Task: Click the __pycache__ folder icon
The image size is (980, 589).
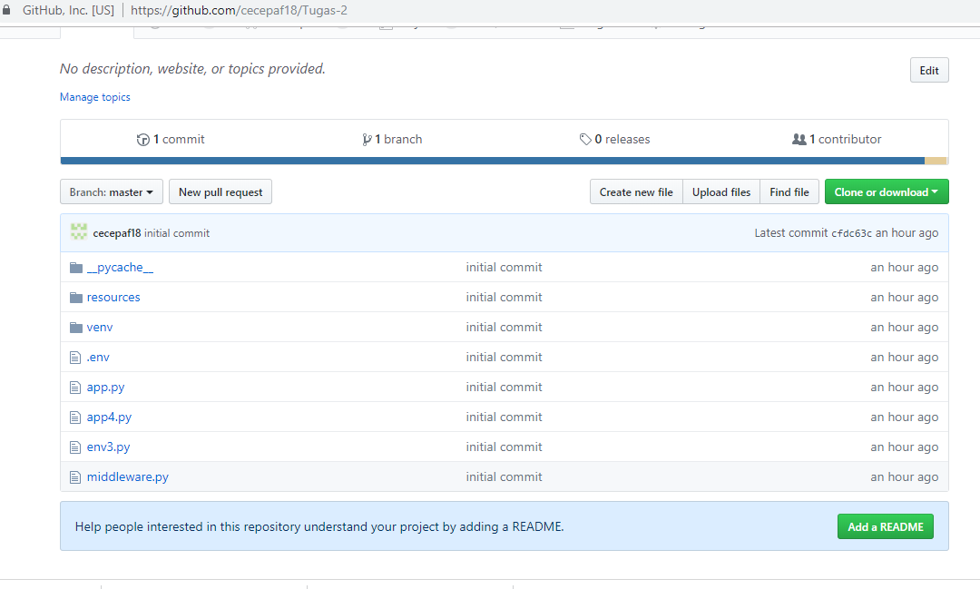Action: tap(76, 268)
